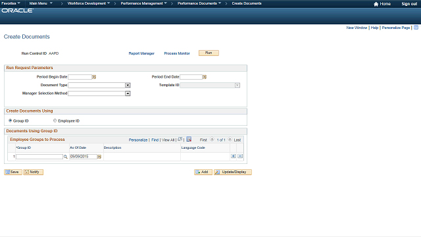Click the New Window link
421x237 pixels.
pyautogui.click(x=357, y=28)
